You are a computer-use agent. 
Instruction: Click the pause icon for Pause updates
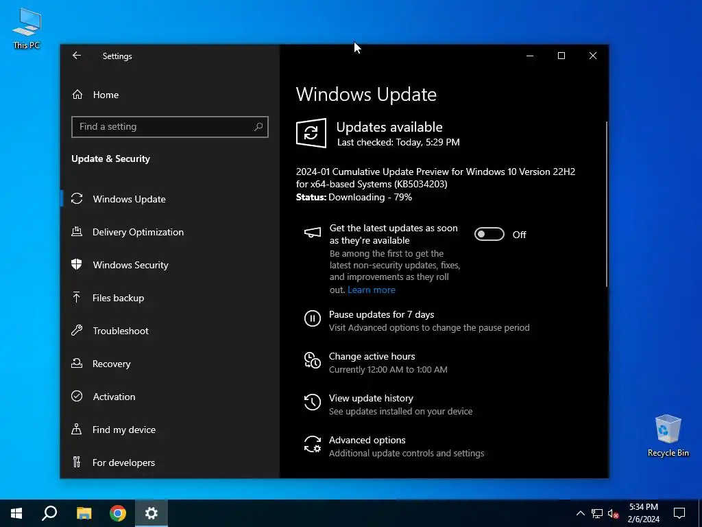point(313,318)
